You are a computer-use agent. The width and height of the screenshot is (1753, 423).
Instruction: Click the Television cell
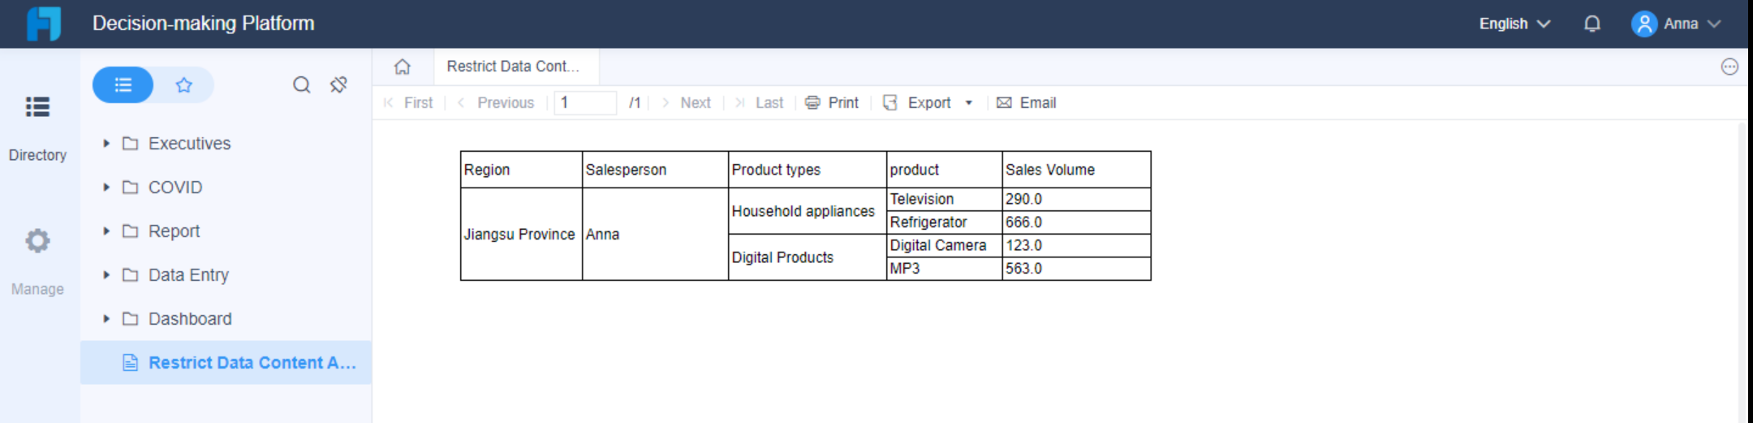[945, 199]
